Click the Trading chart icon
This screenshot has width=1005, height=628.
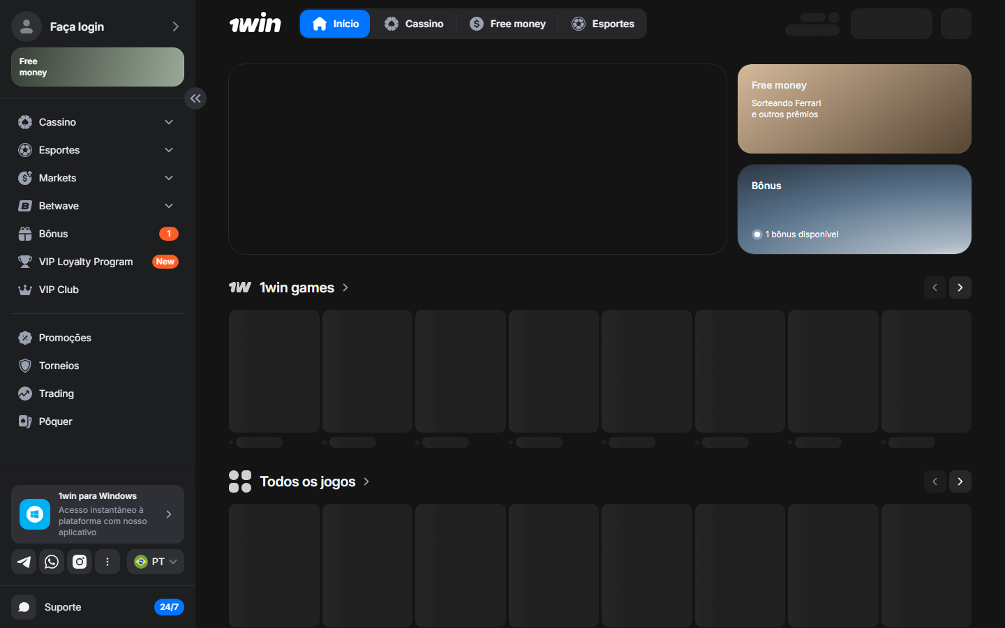25,394
